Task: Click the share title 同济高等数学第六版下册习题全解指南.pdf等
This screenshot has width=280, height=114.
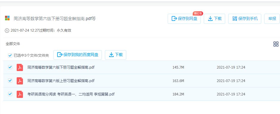Action: pyautogui.click(x=55, y=19)
